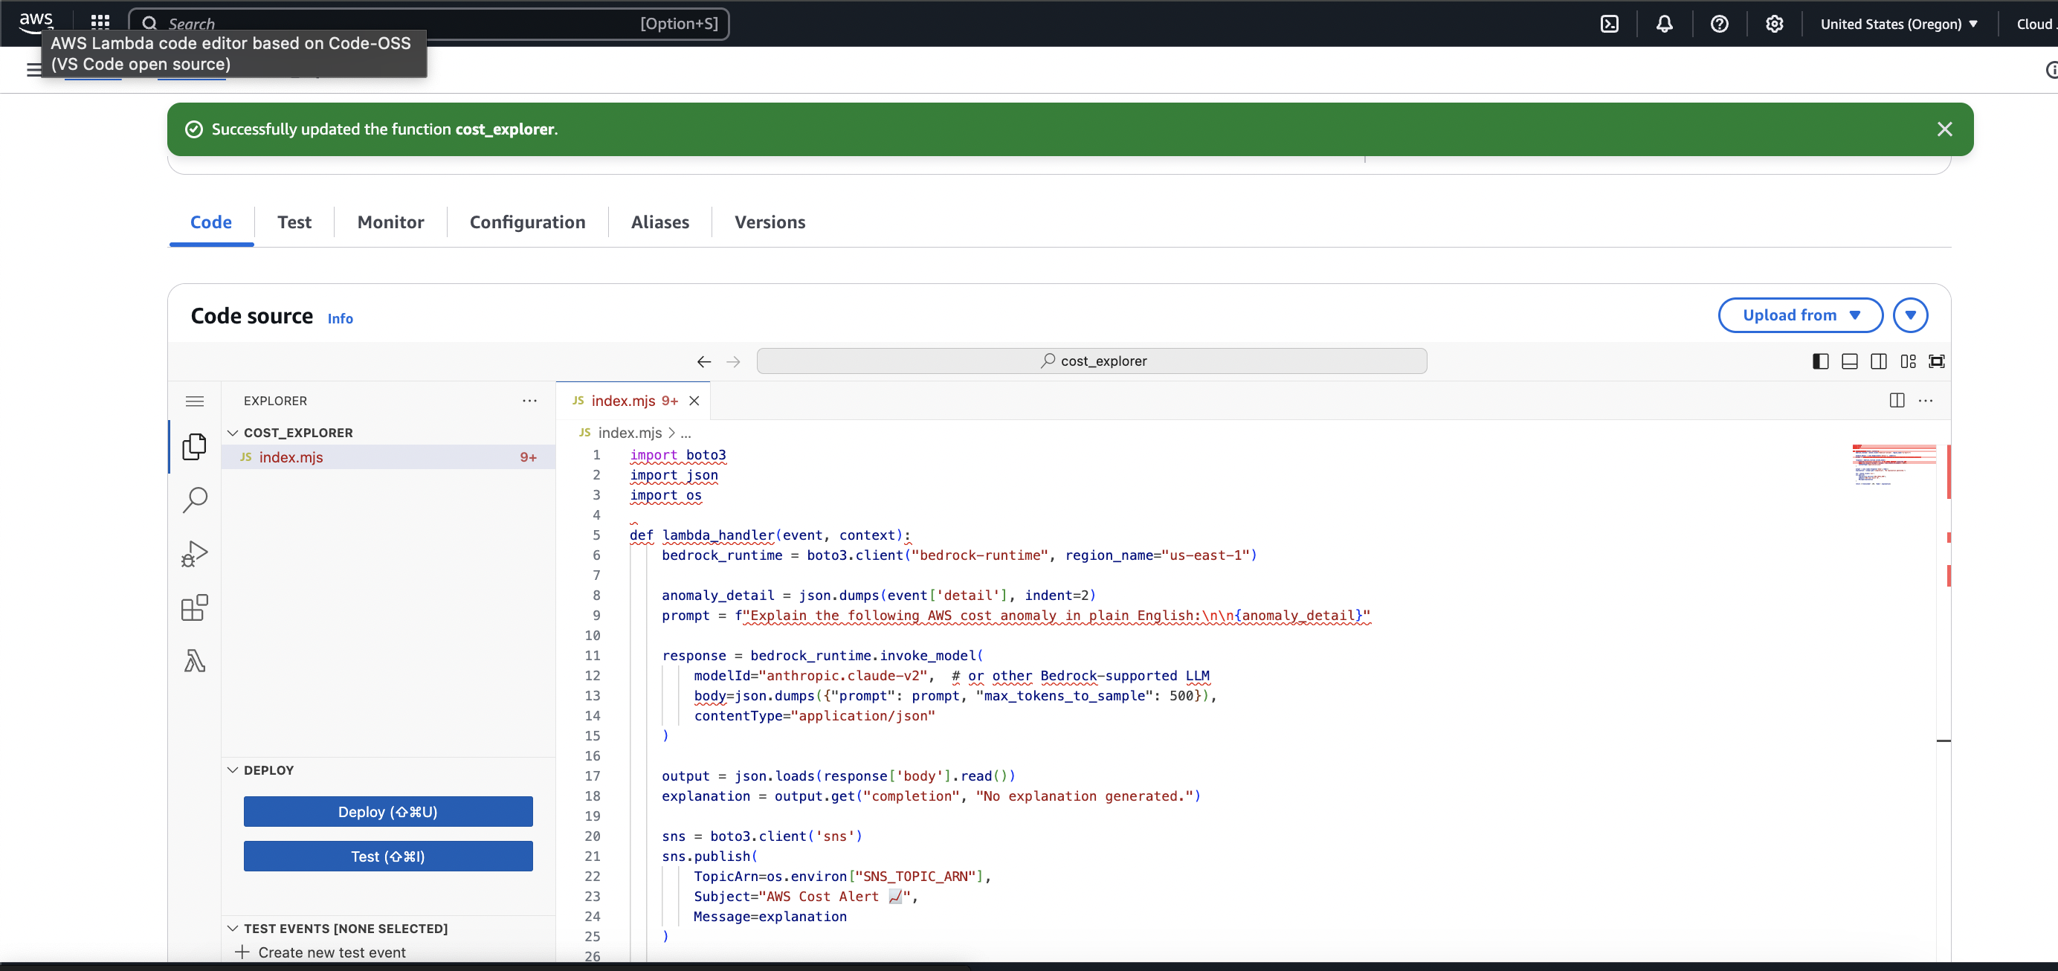2058x971 pixels.
Task: Open the United States (Oregon) region selector
Action: 1899,24
